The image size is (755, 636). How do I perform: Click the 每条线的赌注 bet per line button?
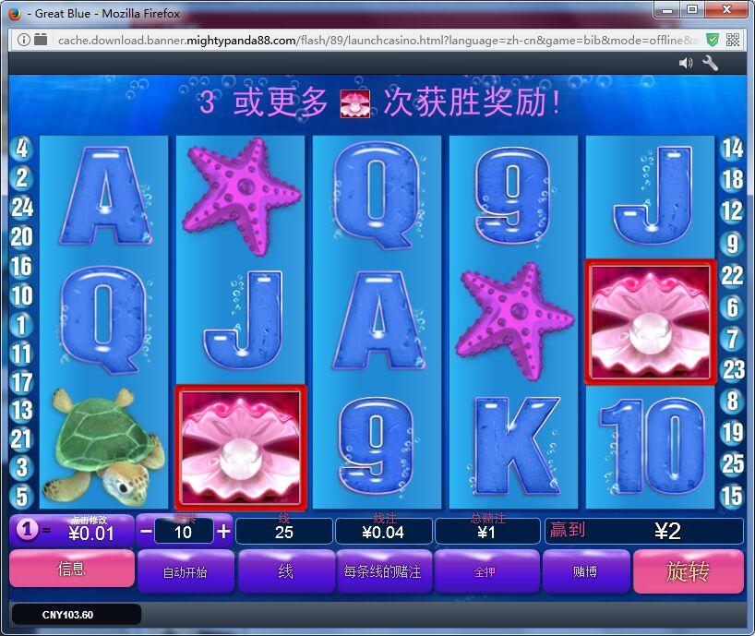[382, 571]
